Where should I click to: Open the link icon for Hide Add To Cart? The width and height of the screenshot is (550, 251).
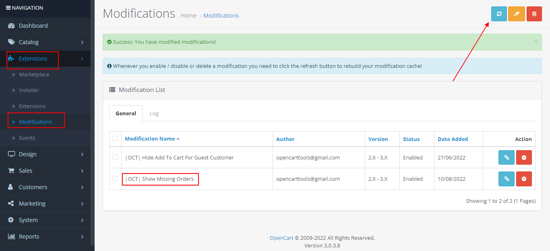click(506, 157)
